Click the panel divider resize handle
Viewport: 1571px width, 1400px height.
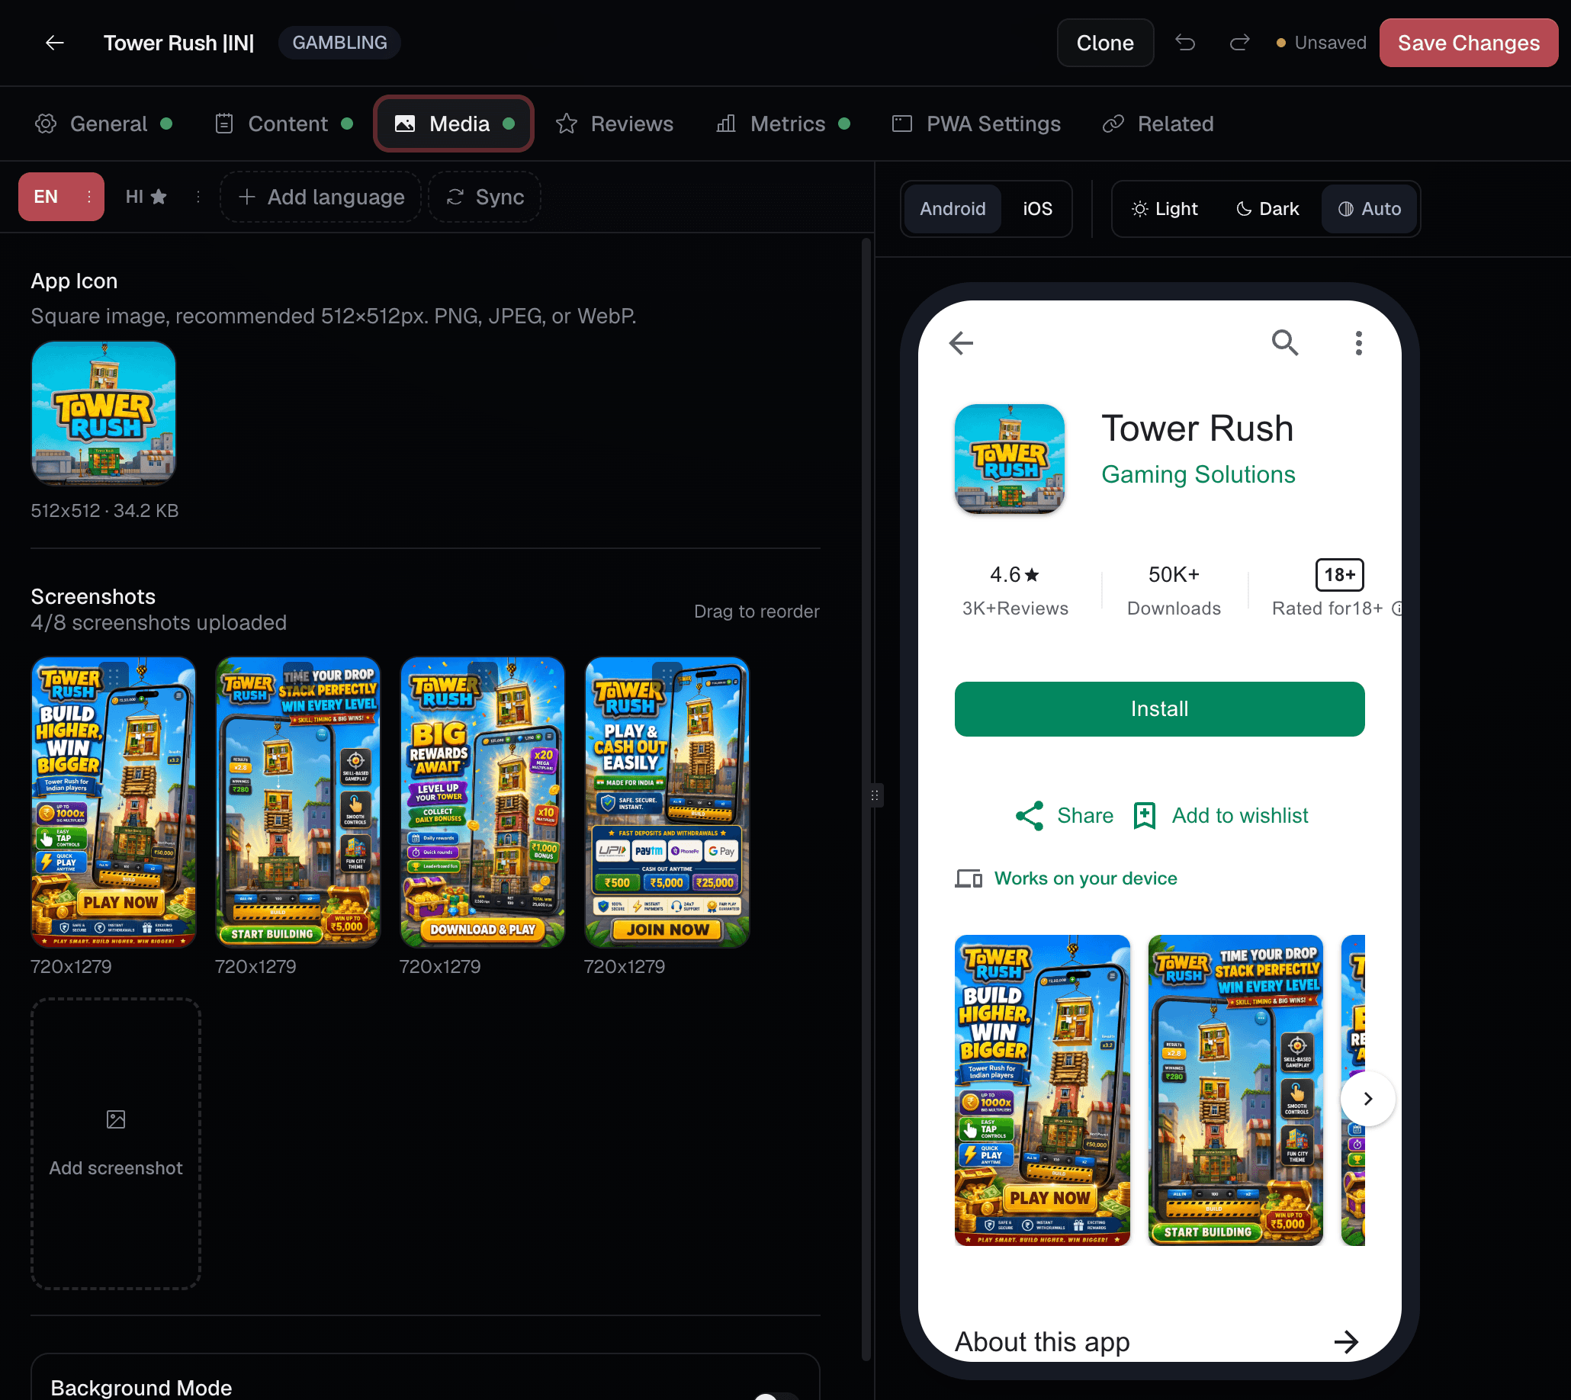coord(875,795)
